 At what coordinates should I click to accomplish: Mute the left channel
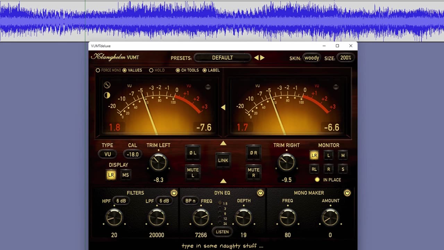click(x=193, y=173)
